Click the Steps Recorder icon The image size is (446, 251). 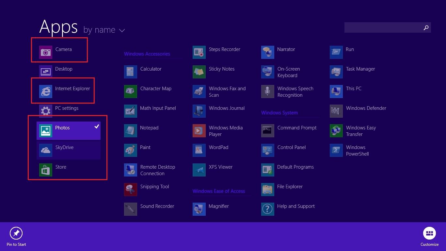tap(199, 52)
